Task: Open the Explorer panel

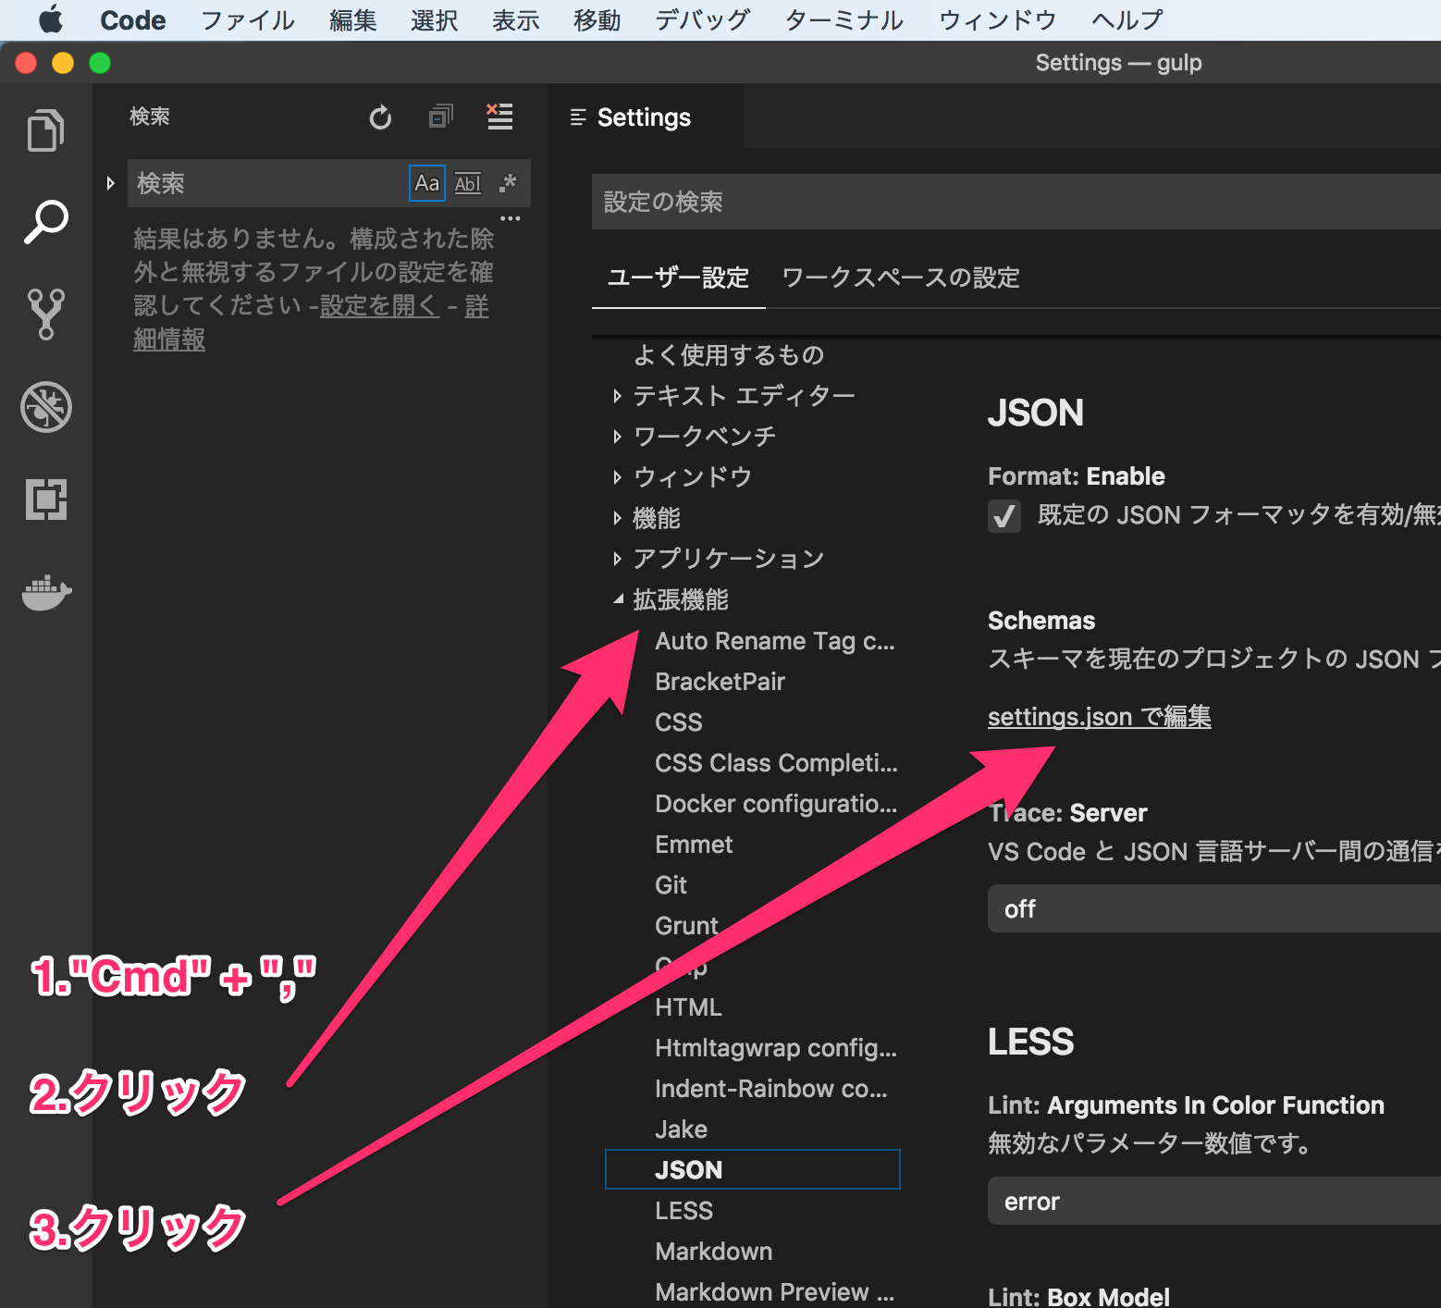Action: tap(45, 130)
